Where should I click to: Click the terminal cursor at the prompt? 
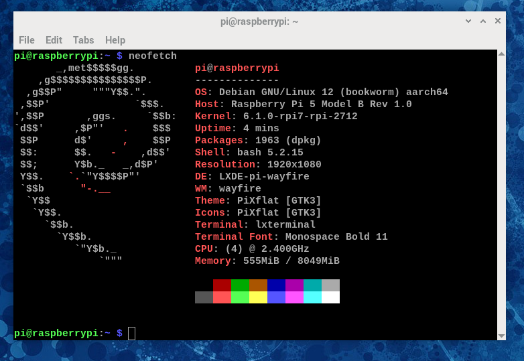[131, 334]
